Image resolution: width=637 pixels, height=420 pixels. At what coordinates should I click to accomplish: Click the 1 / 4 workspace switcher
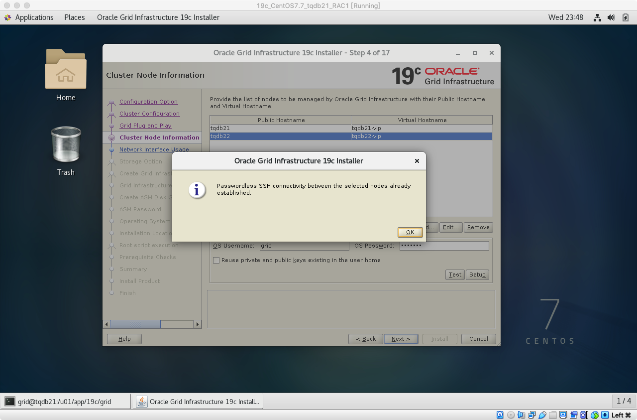[x=624, y=401]
